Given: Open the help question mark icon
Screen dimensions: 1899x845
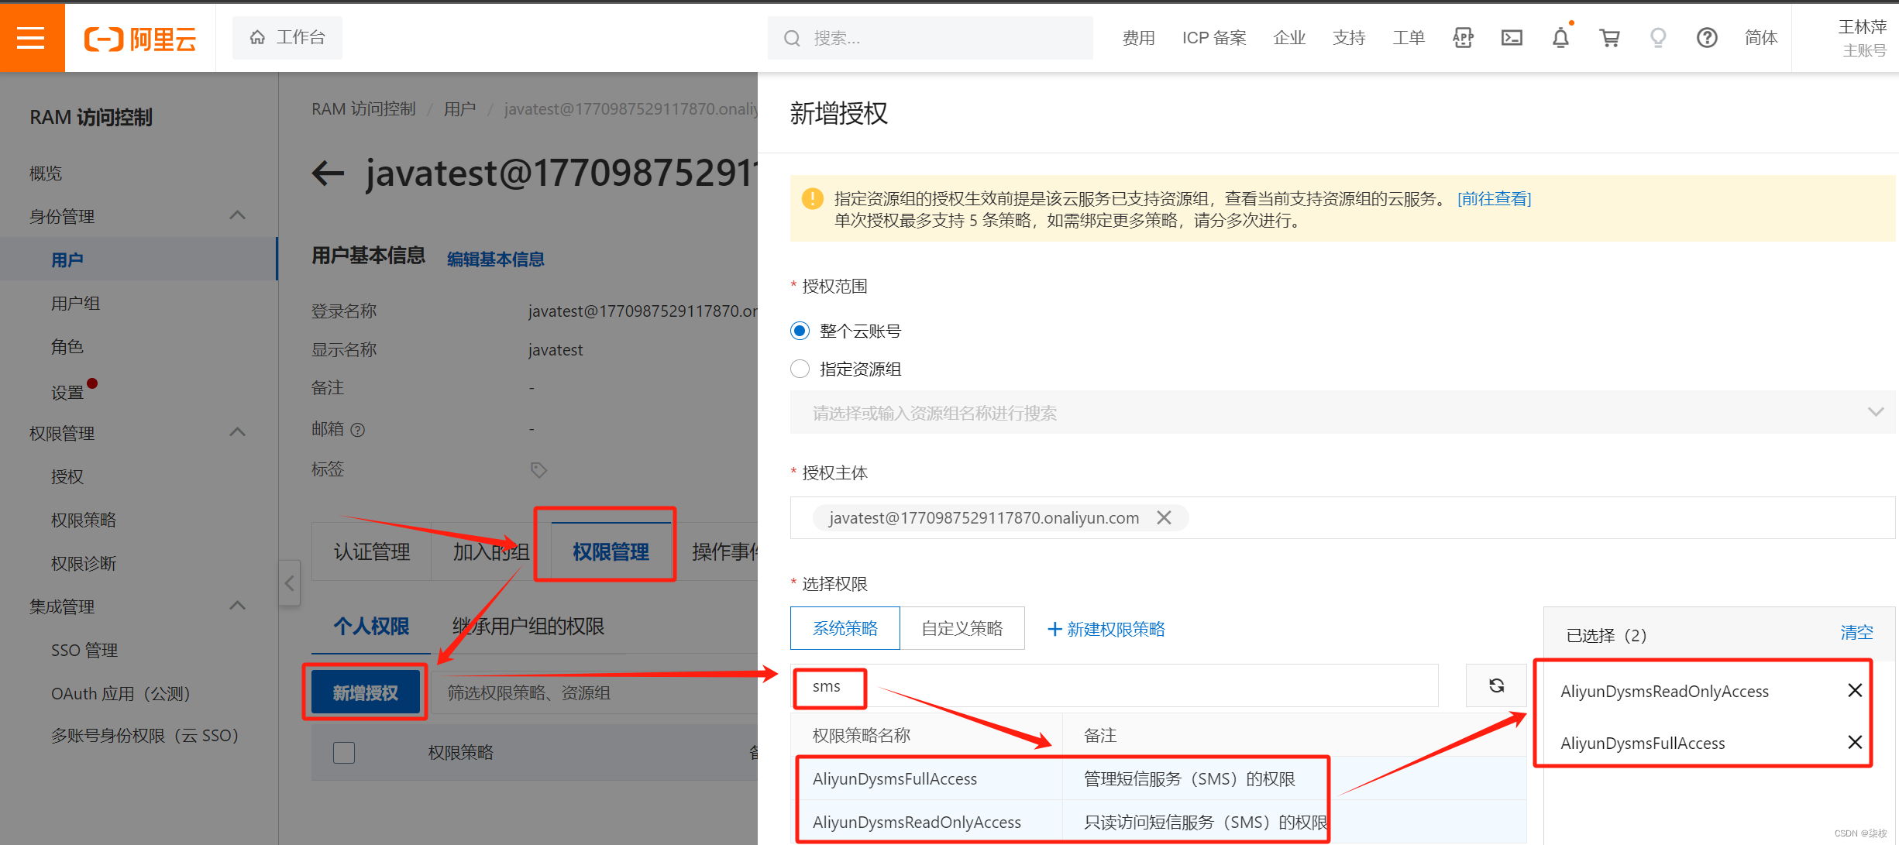Looking at the screenshot, I should (1707, 37).
